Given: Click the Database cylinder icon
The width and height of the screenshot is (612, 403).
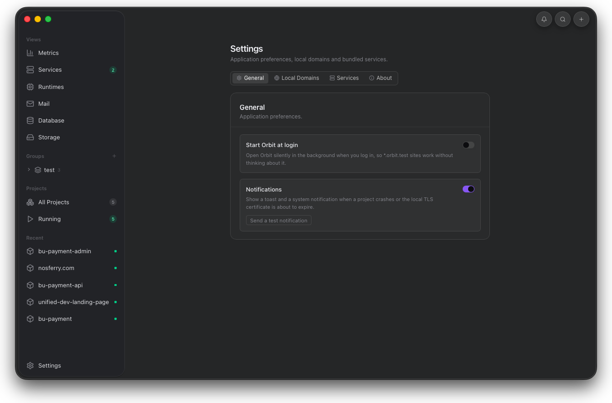Looking at the screenshot, I should tap(30, 120).
